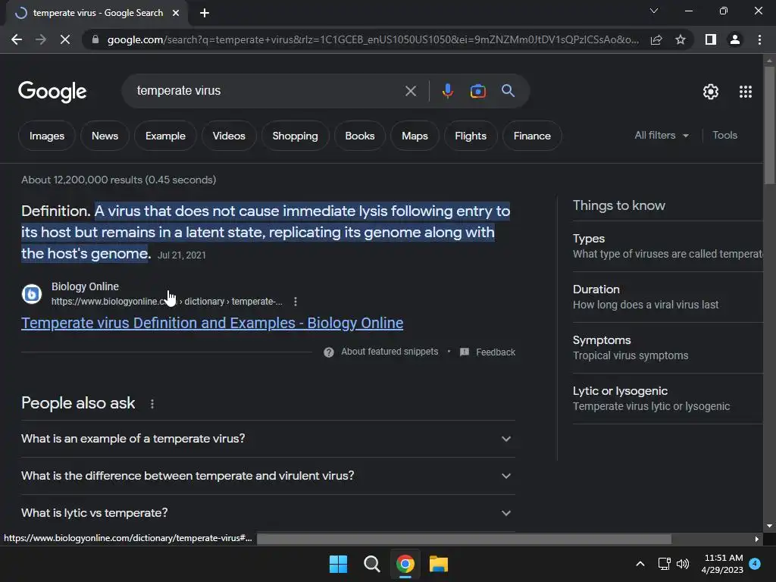This screenshot has height=582, width=776.
Task: Start voice search with microphone
Action: coord(447,91)
